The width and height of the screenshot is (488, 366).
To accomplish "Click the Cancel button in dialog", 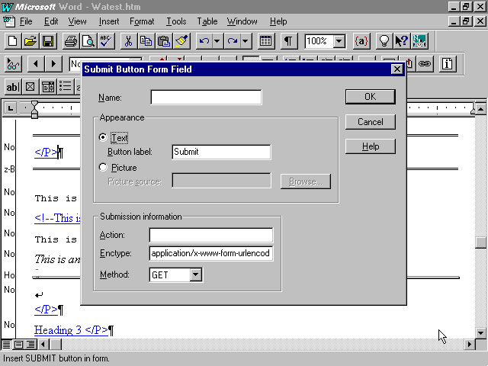I will [x=370, y=122].
